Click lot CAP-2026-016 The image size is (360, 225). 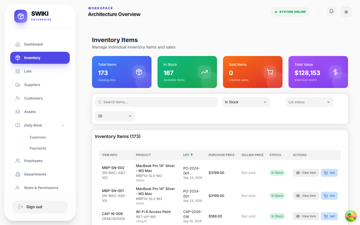point(192,214)
